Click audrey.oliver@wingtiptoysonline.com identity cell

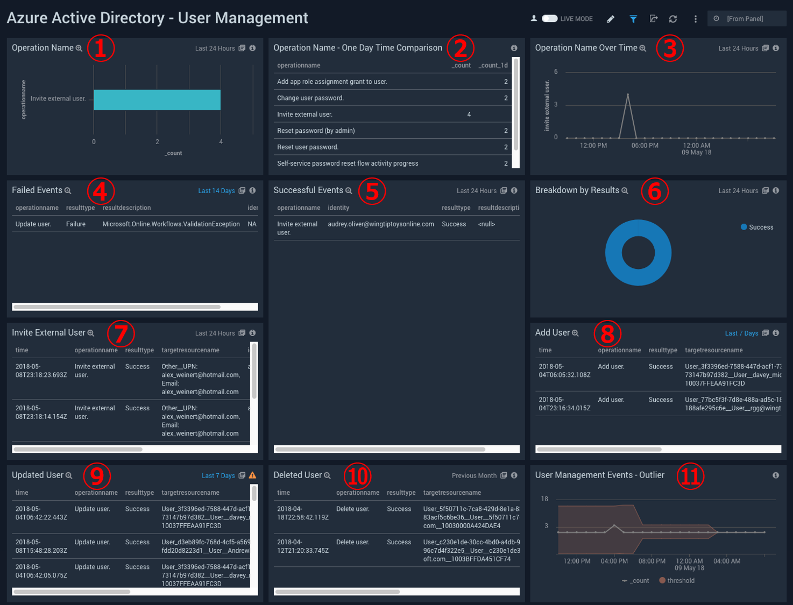[x=381, y=224]
